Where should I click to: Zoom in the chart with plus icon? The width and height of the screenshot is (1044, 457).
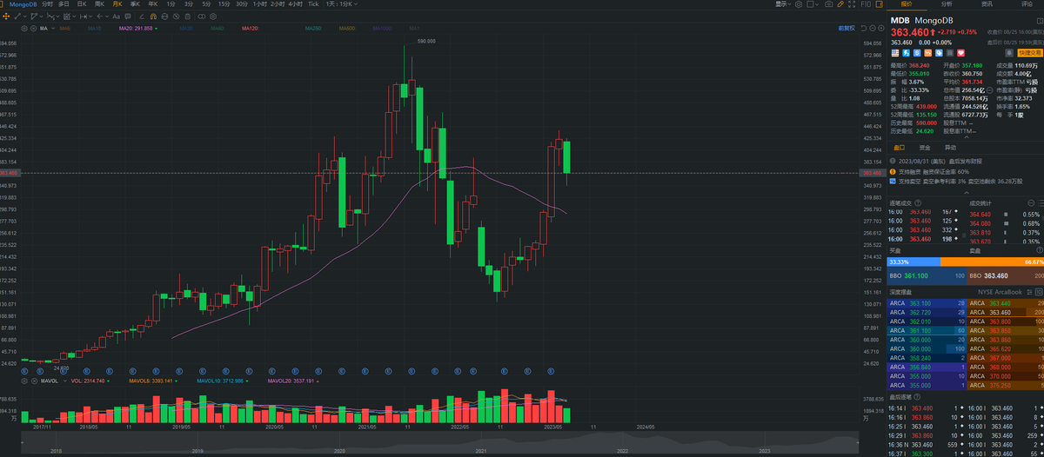pos(881,28)
